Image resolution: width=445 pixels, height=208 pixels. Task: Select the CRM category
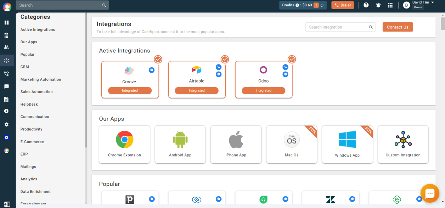pyautogui.click(x=24, y=67)
